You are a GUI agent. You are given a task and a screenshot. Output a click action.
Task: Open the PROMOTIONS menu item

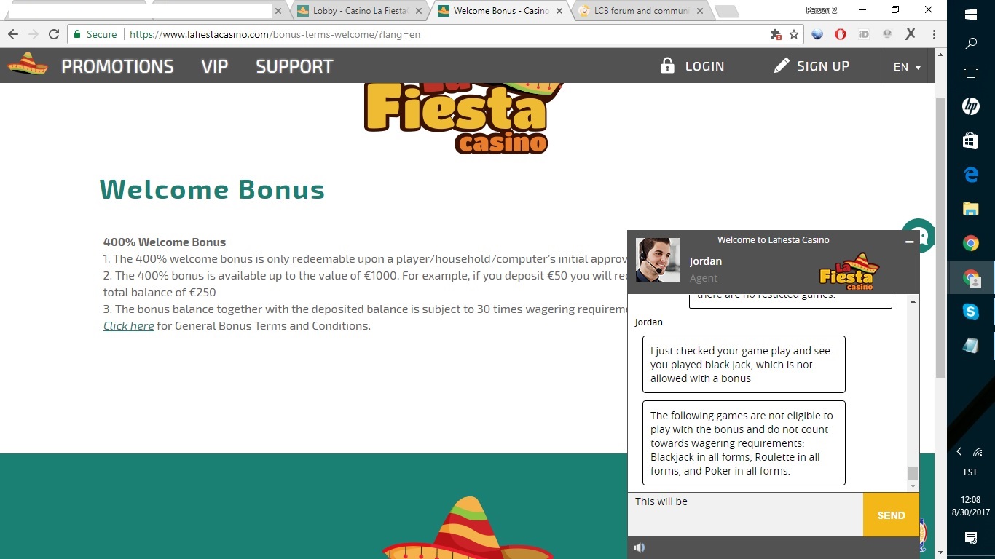pyautogui.click(x=117, y=66)
